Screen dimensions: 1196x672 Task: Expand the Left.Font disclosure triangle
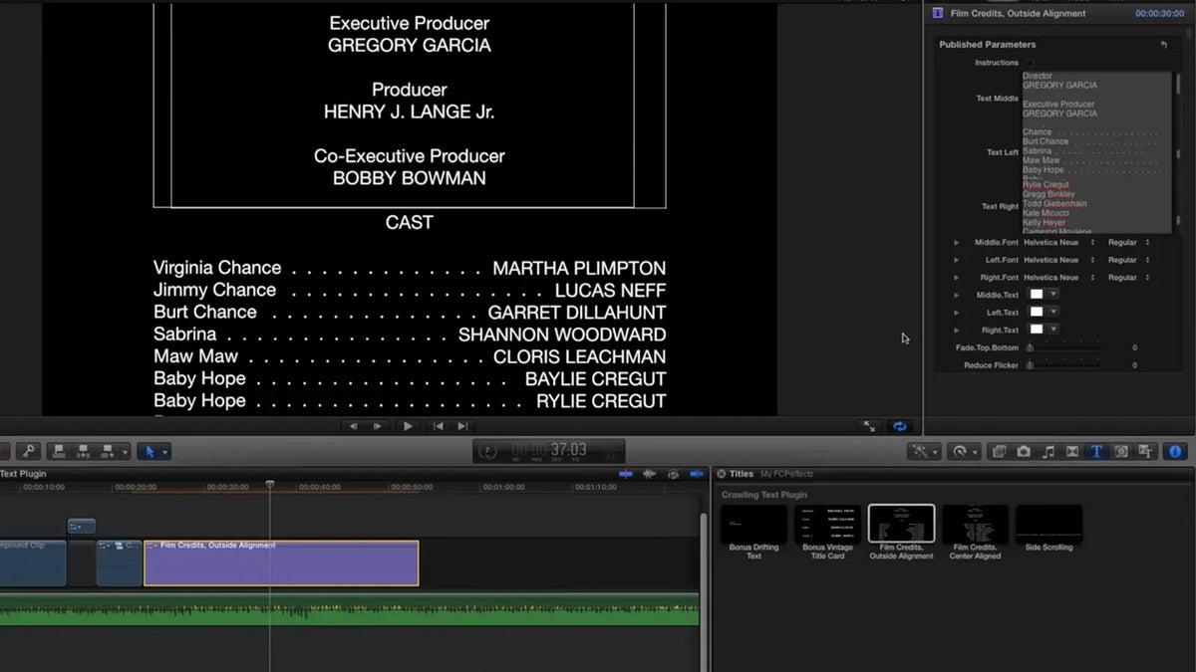(957, 260)
